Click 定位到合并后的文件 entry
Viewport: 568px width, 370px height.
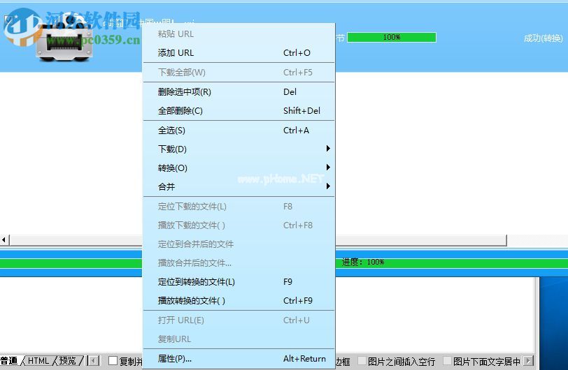pyautogui.click(x=239, y=244)
